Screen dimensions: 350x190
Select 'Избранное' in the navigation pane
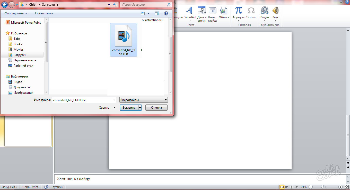pos(16,33)
